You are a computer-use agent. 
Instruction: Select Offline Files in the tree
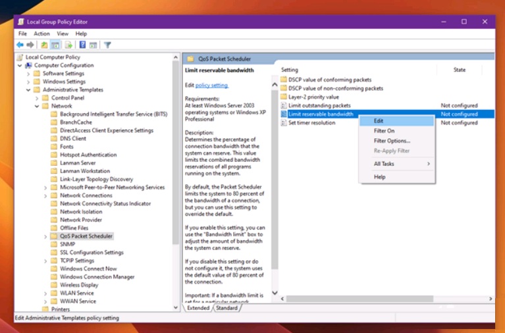click(x=74, y=228)
